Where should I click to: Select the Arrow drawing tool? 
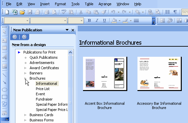click(x=5, y=83)
